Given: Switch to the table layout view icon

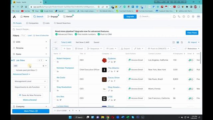Looking at the screenshot, I should click(178, 42).
